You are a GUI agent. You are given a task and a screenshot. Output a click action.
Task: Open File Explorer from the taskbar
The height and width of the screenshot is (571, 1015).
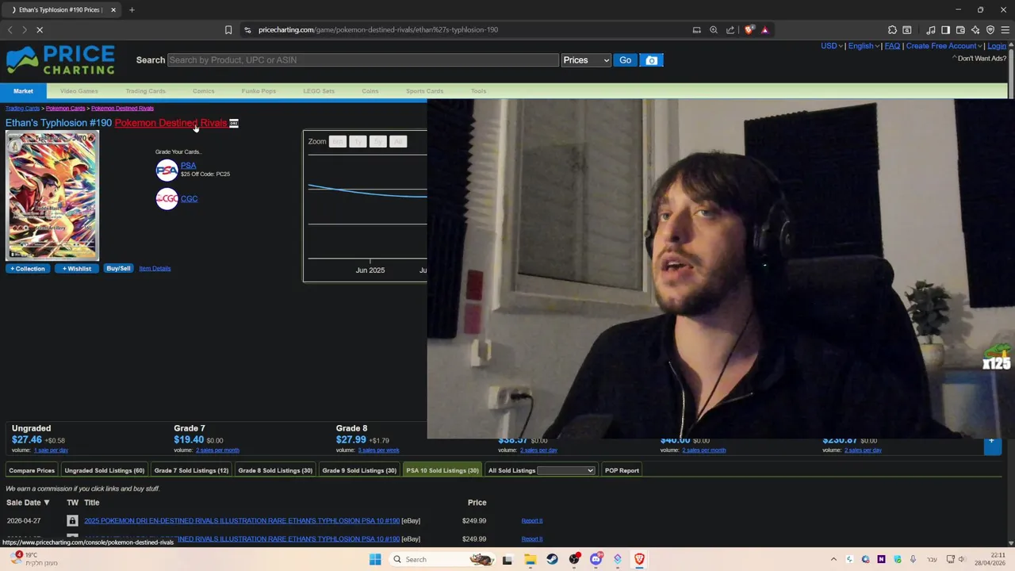click(530, 559)
